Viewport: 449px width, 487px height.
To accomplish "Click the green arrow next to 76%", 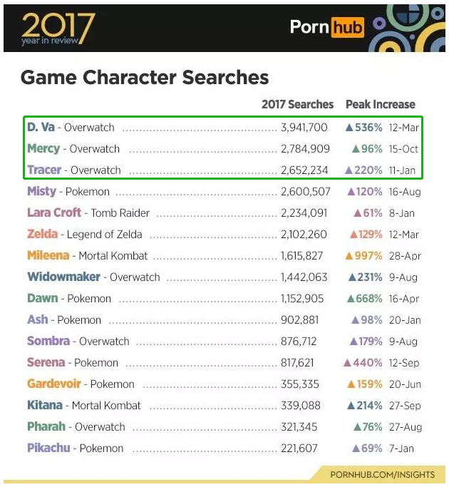I will [x=357, y=426].
